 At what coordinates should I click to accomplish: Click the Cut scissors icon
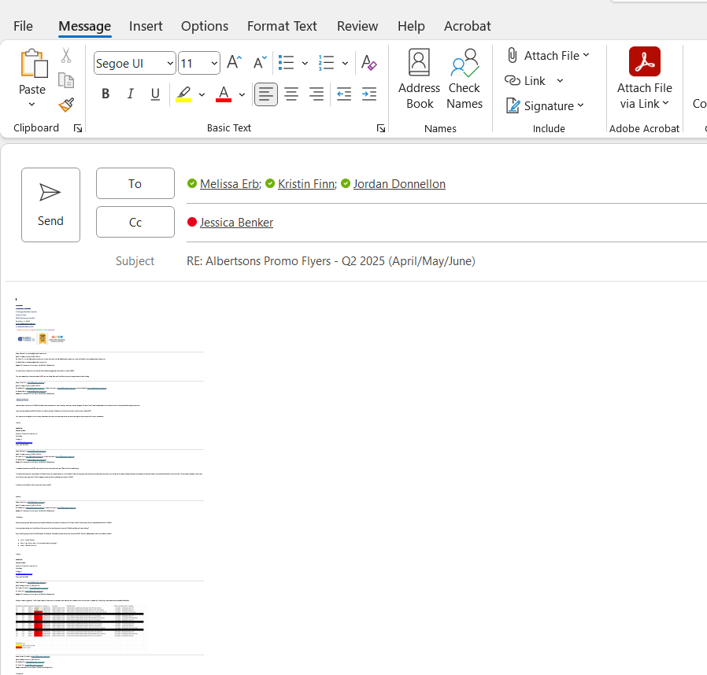coord(66,55)
